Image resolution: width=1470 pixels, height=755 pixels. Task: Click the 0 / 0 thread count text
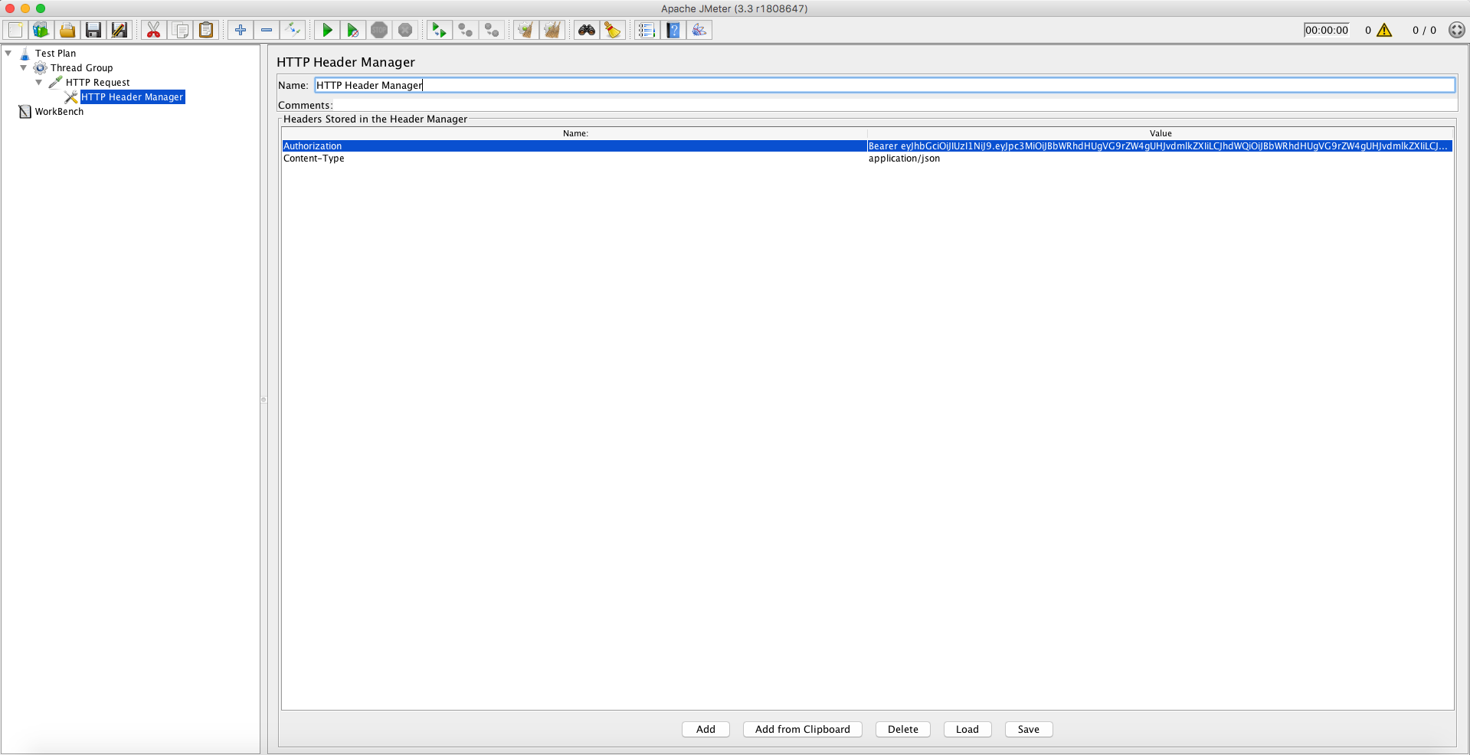[x=1424, y=31]
